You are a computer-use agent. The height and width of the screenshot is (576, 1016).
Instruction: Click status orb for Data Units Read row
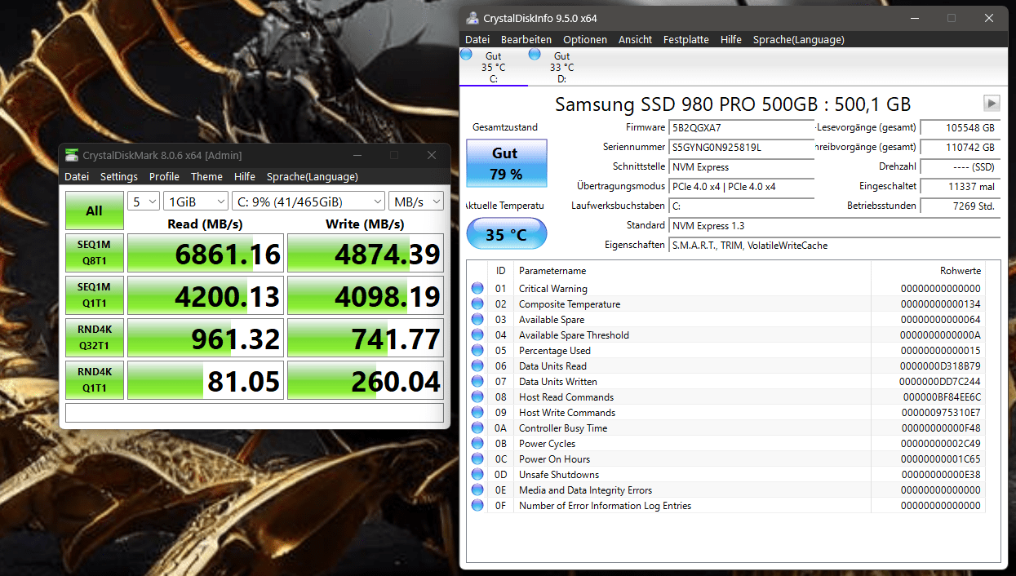pos(477,366)
